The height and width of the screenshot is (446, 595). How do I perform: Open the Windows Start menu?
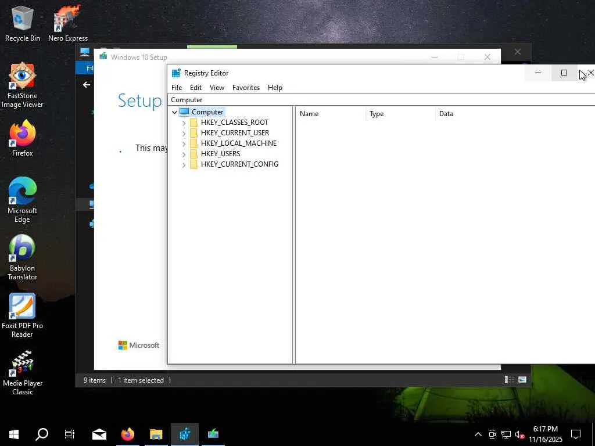[14, 434]
